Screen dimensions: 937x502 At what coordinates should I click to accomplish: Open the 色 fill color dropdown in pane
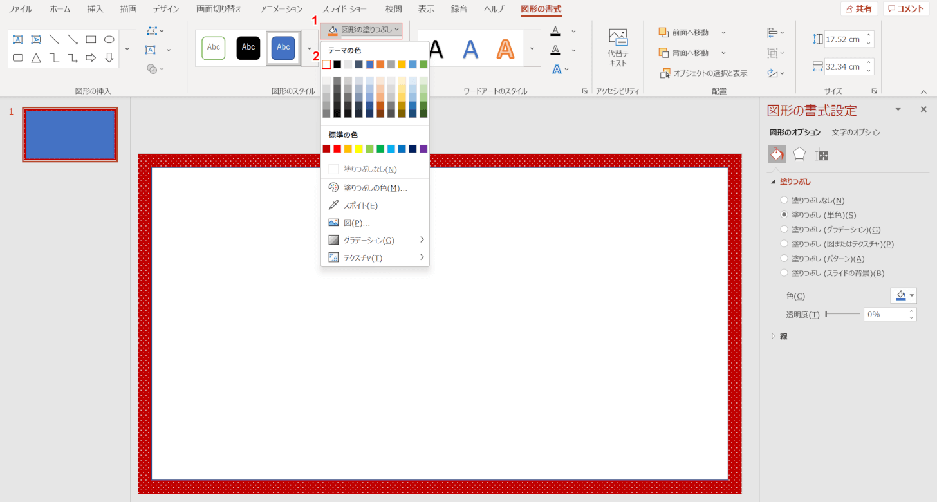click(x=904, y=295)
